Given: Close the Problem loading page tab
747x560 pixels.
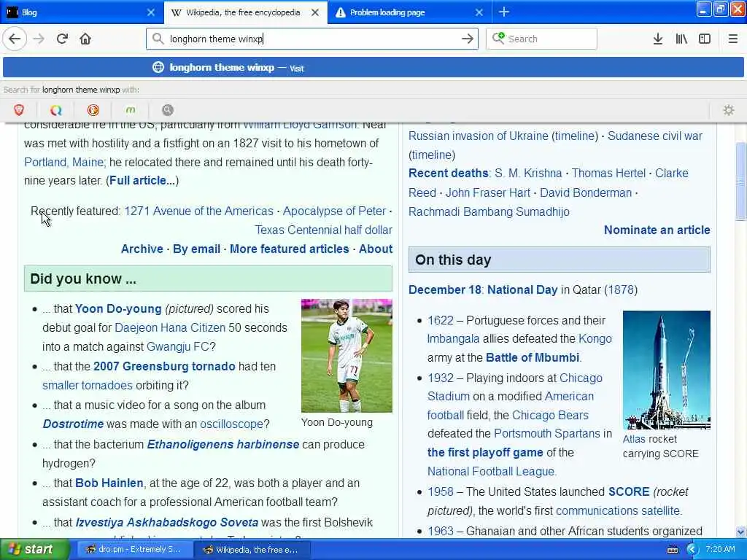Looking at the screenshot, I should (479, 12).
